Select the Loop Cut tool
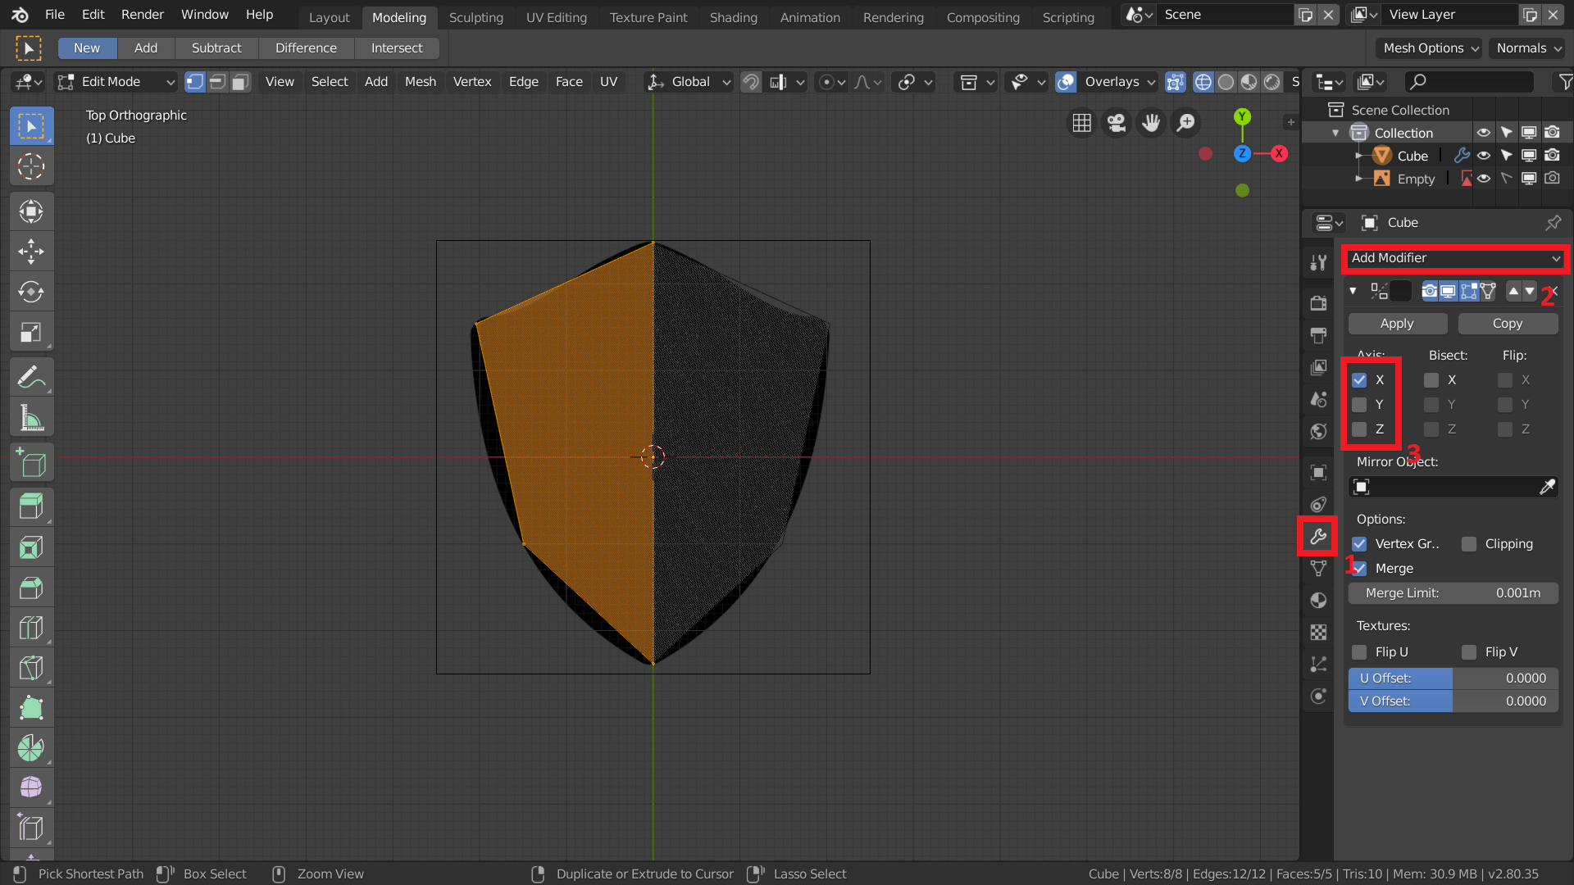The height and width of the screenshot is (885, 1574). click(x=31, y=627)
